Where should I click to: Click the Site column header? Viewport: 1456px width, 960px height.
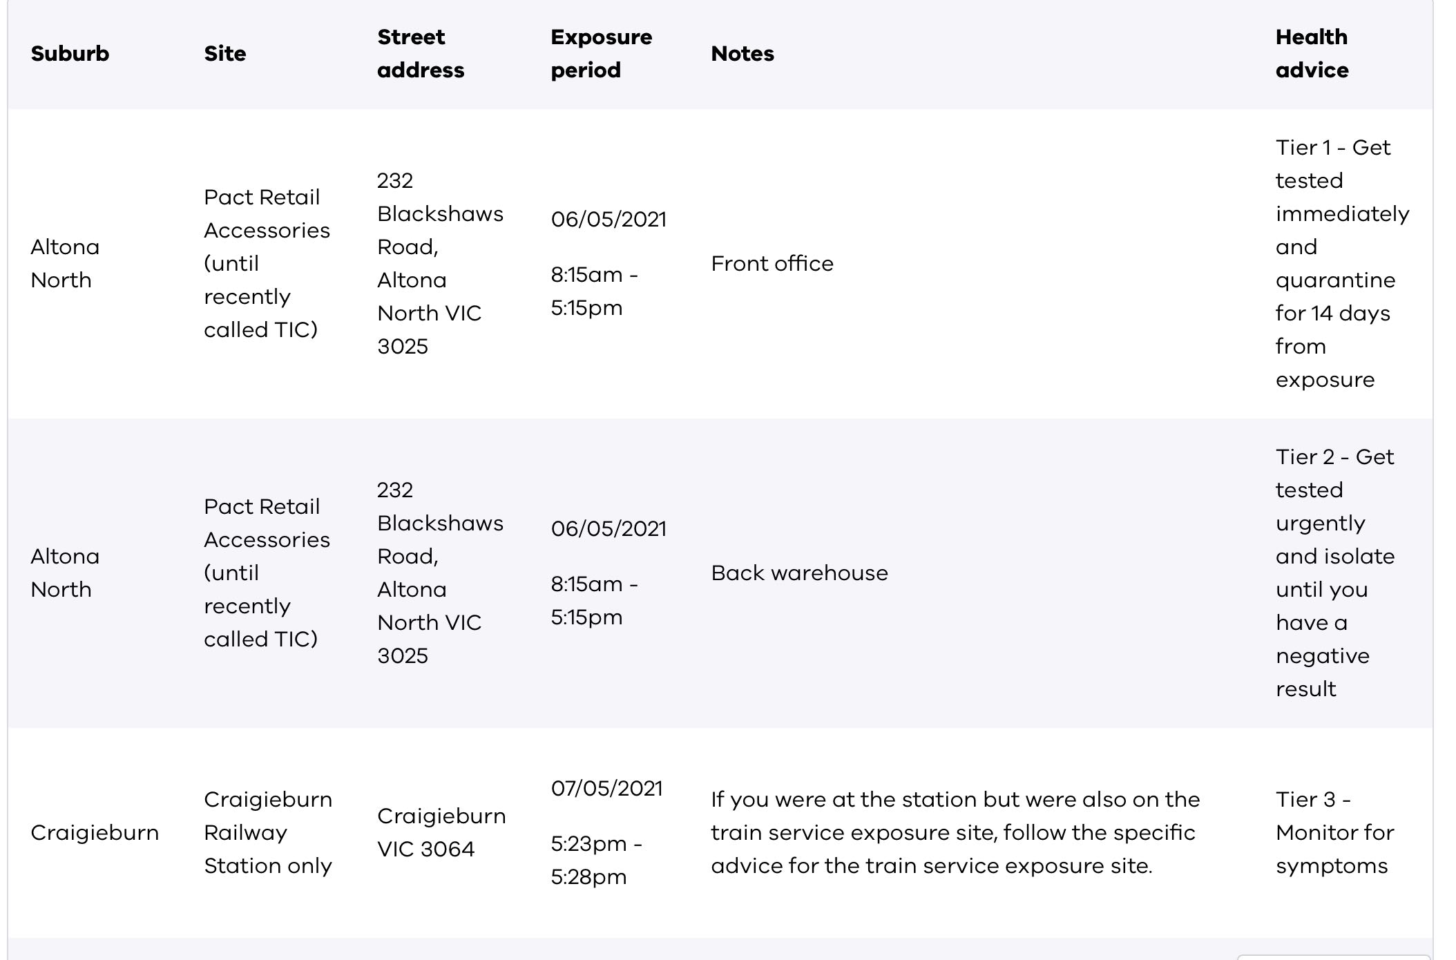[x=224, y=54]
